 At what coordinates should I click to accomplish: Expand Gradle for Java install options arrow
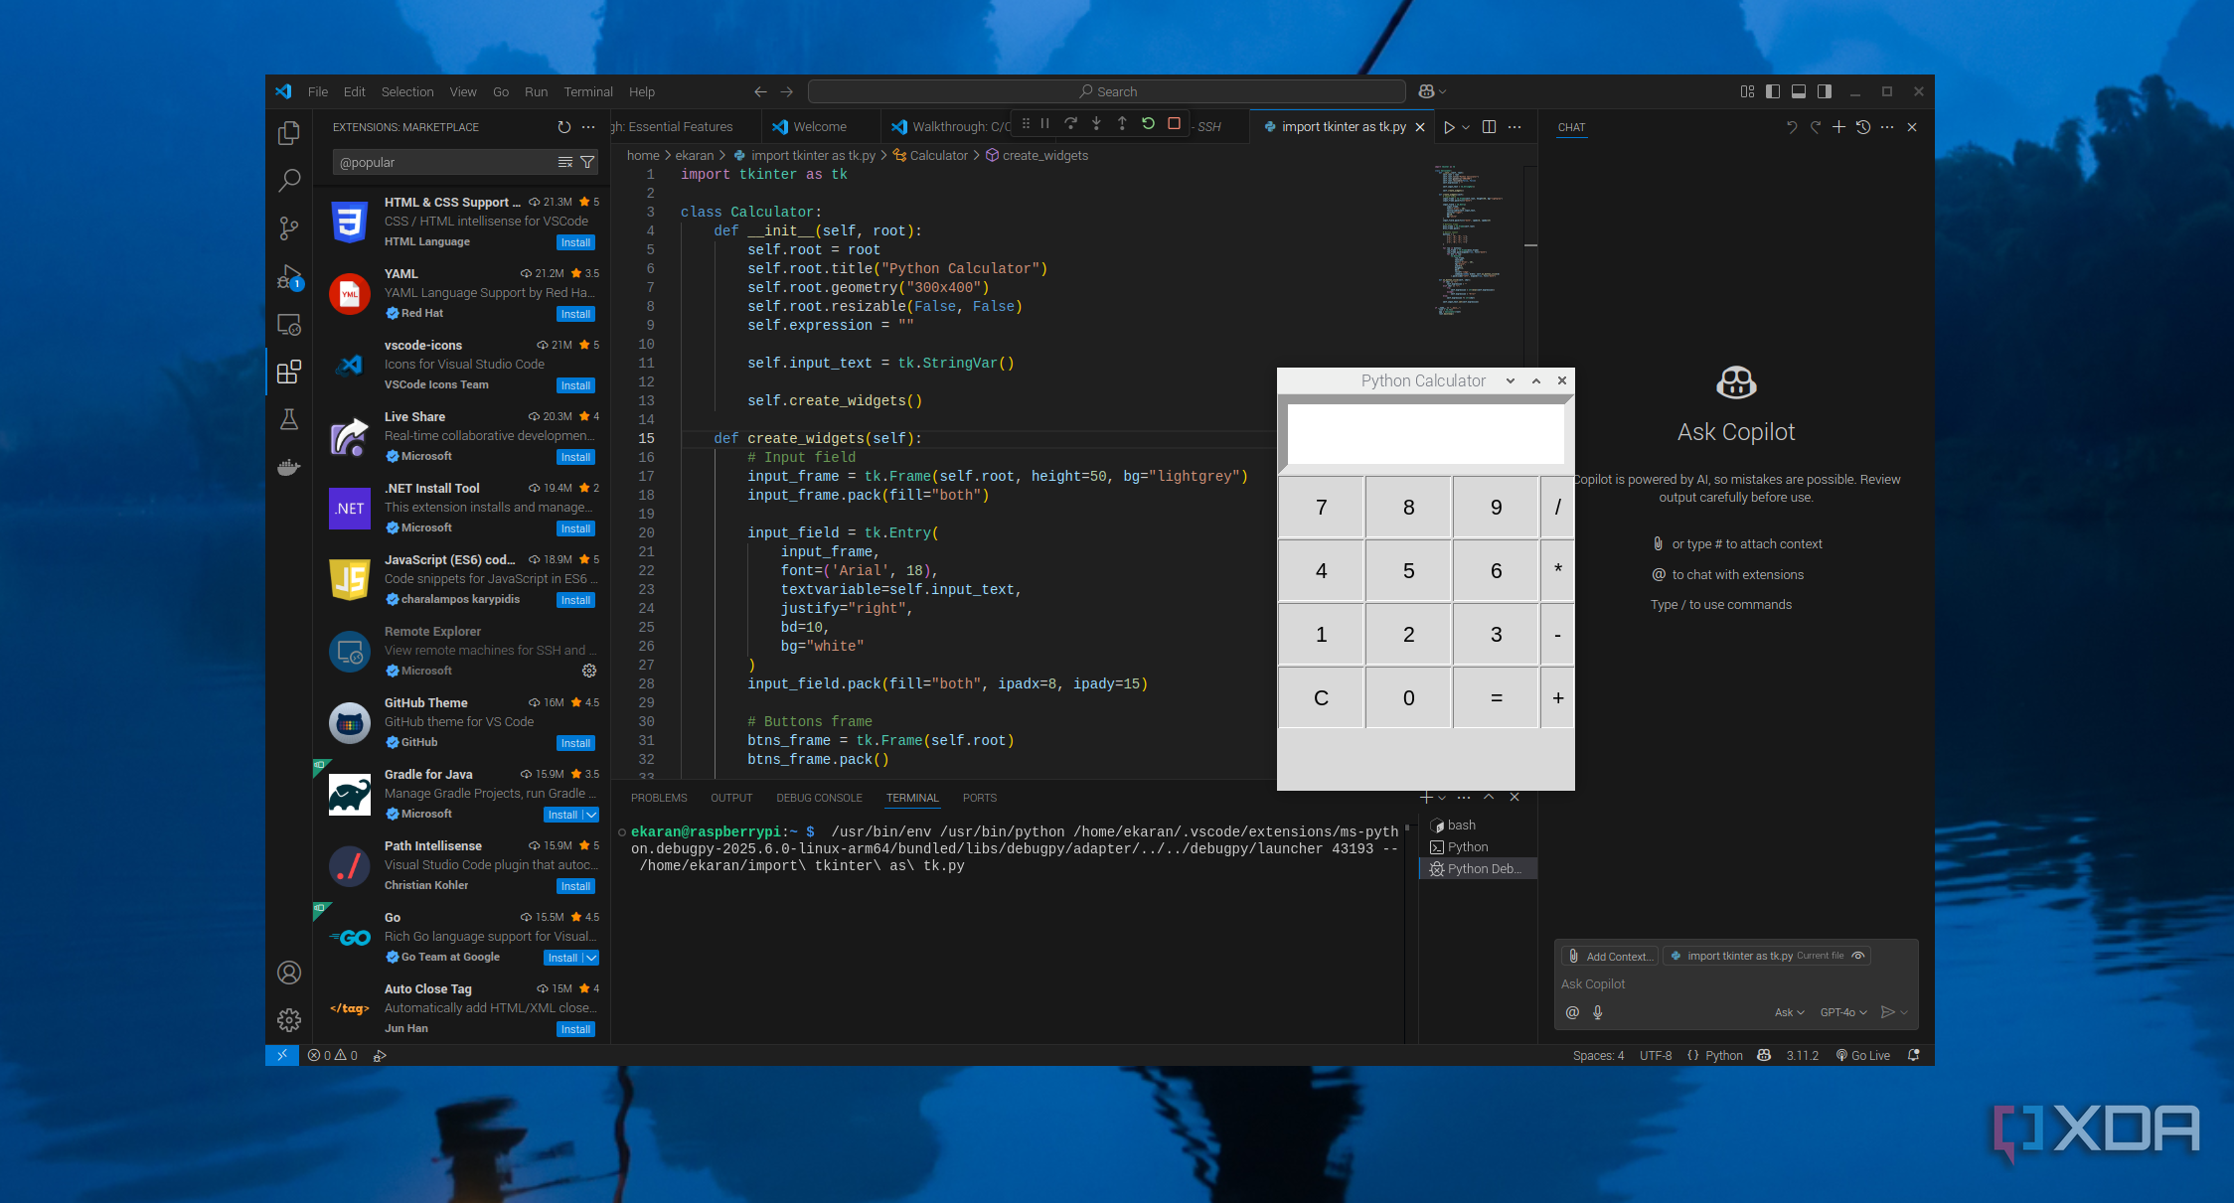[x=591, y=815]
